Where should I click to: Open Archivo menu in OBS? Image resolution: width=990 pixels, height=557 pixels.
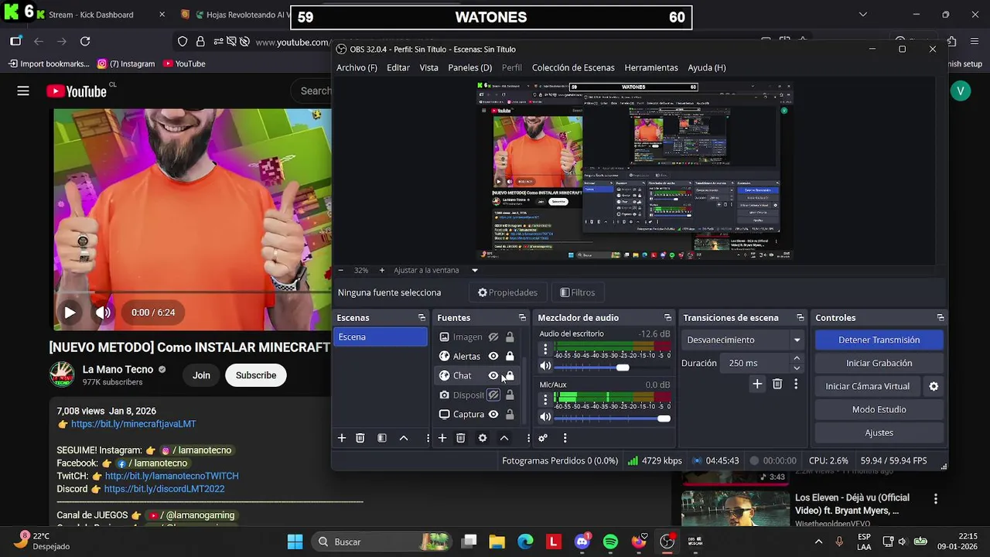(x=357, y=67)
